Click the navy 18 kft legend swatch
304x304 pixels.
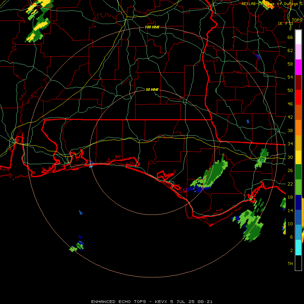(298, 202)
